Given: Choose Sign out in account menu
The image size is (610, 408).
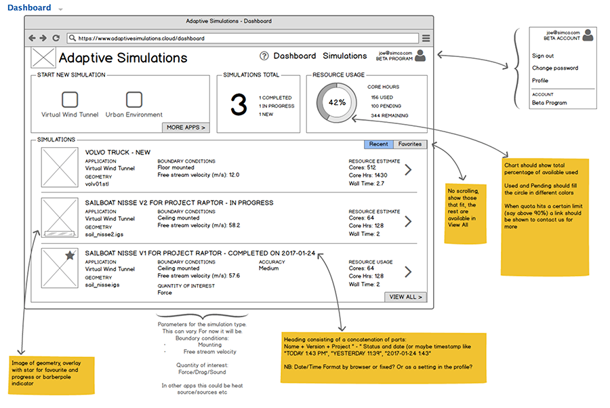Looking at the screenshot, I should click(543, 56).
